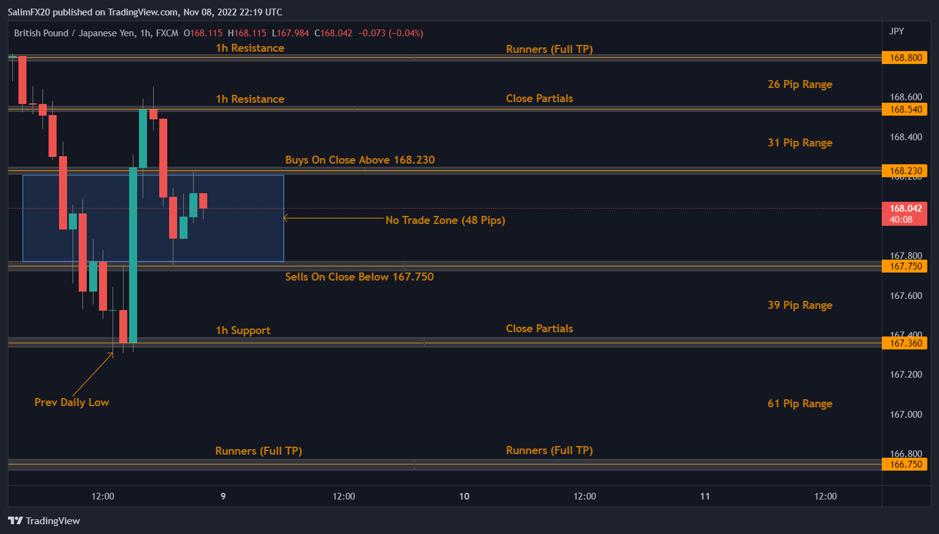The width and height of the screenshot is (939, 534).
Task: Select the JPY currency label on price axis
Action: coord(897,31)
